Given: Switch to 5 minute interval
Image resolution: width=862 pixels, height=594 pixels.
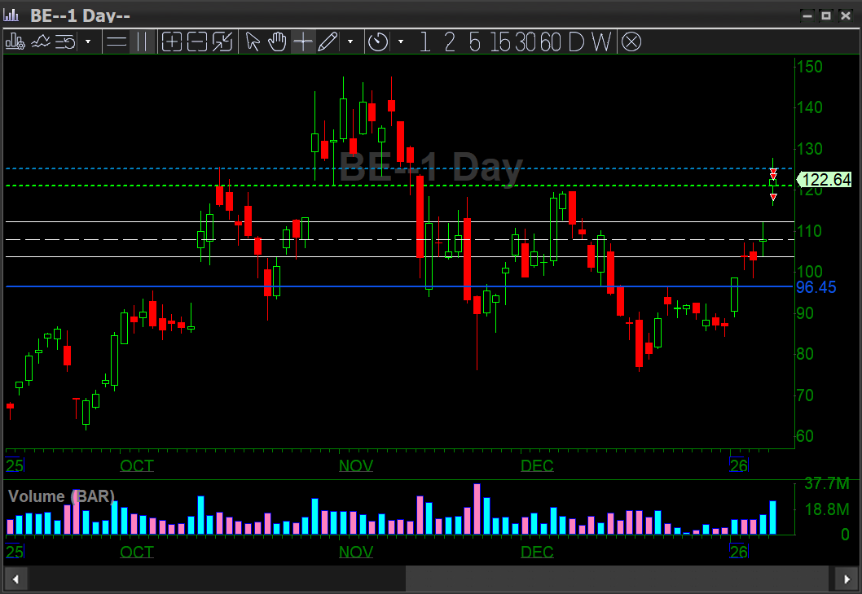Looking at the screenshot, I should click(474, 41).
